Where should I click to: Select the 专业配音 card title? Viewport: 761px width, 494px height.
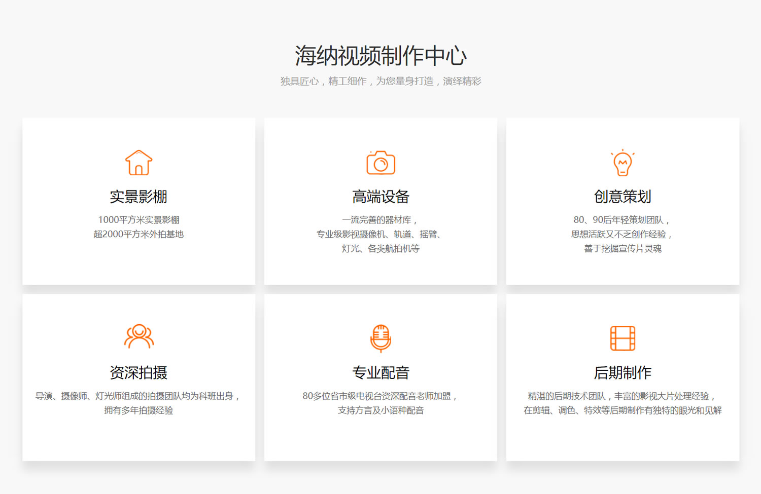point(380,372)
